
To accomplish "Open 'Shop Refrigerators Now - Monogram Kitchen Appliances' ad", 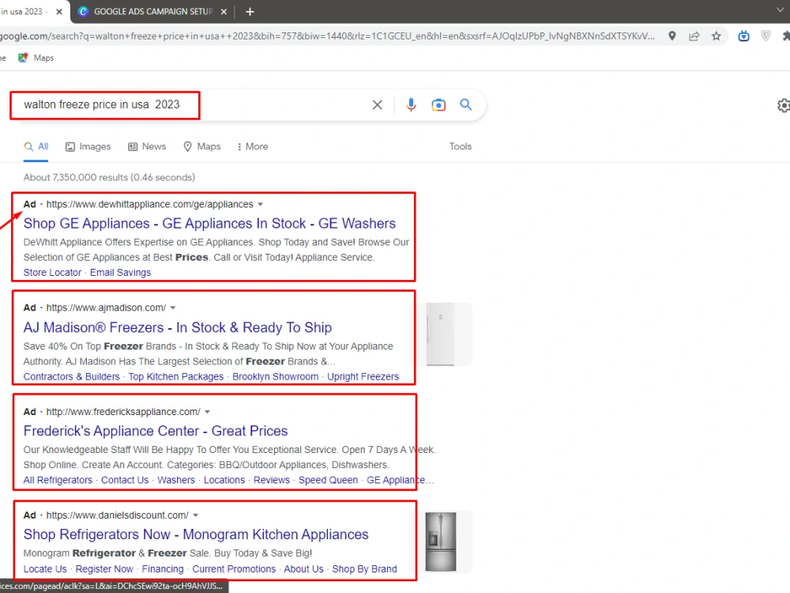I will 196,534.
